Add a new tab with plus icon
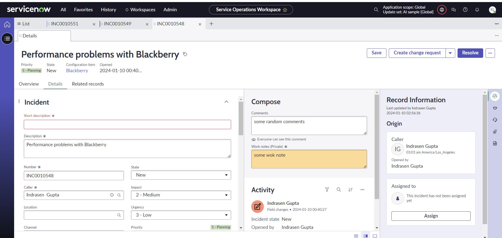Viewport: 502px width, 238px height. point(212,24)
